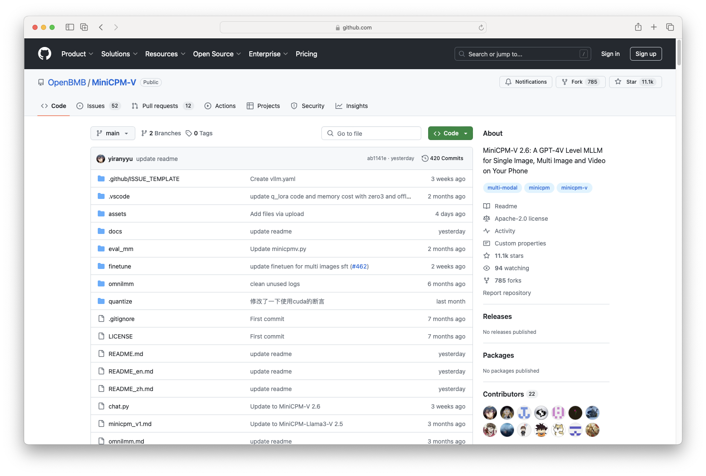This screenshot has height=476, width=706.
Task: Click the Readme book icon in About
Action: (x=487, y=206)
